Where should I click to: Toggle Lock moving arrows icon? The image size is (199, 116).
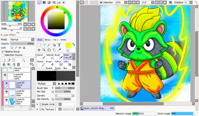tap(20, 48)
